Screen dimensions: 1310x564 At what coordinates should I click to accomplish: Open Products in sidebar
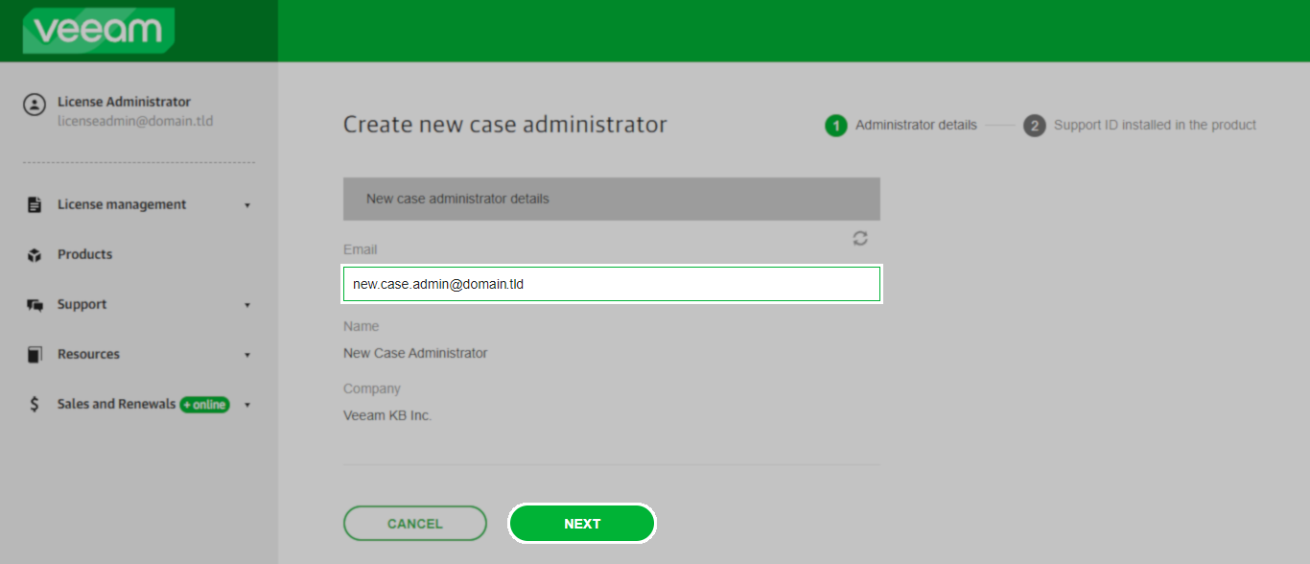[84, 254]
